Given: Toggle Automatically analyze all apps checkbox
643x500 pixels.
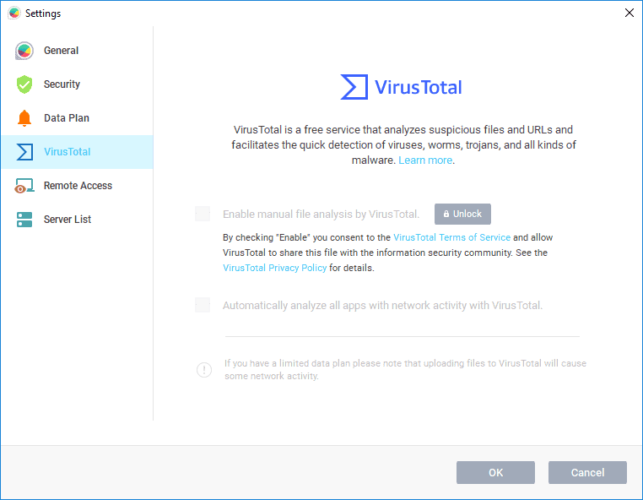Looking at the screenshot, I should (x=203, y=305).
